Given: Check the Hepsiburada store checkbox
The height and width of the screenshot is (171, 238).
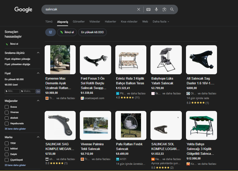Looking at the screenshot, I should 7,123.
